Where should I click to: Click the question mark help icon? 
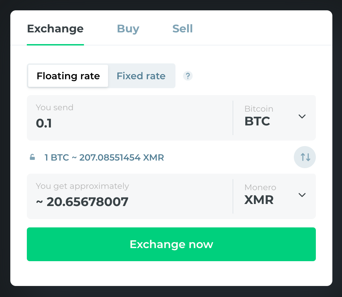(188, 76)
